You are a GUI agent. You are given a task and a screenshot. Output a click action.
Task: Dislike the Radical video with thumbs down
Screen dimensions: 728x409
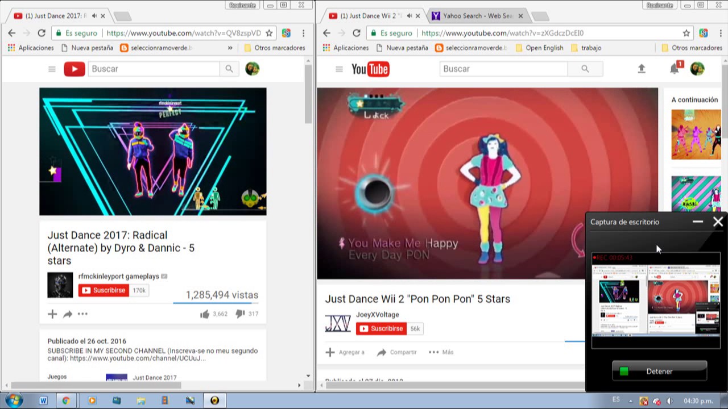(x=240, y=314)
